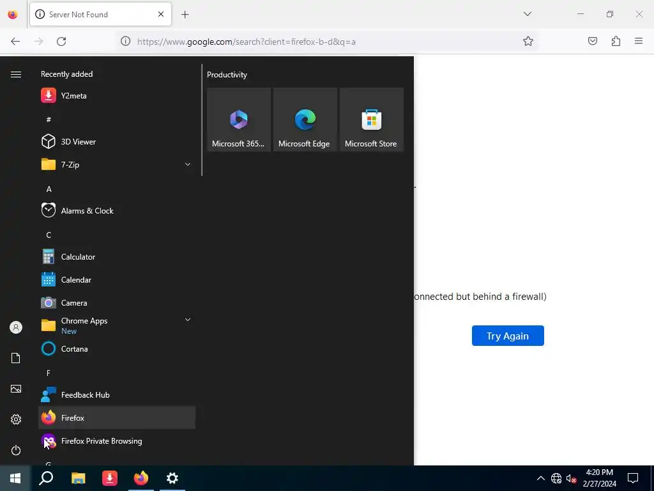Show site information icon in address bar
Screen dimensions: 654x491
click(x=126, y=41)
